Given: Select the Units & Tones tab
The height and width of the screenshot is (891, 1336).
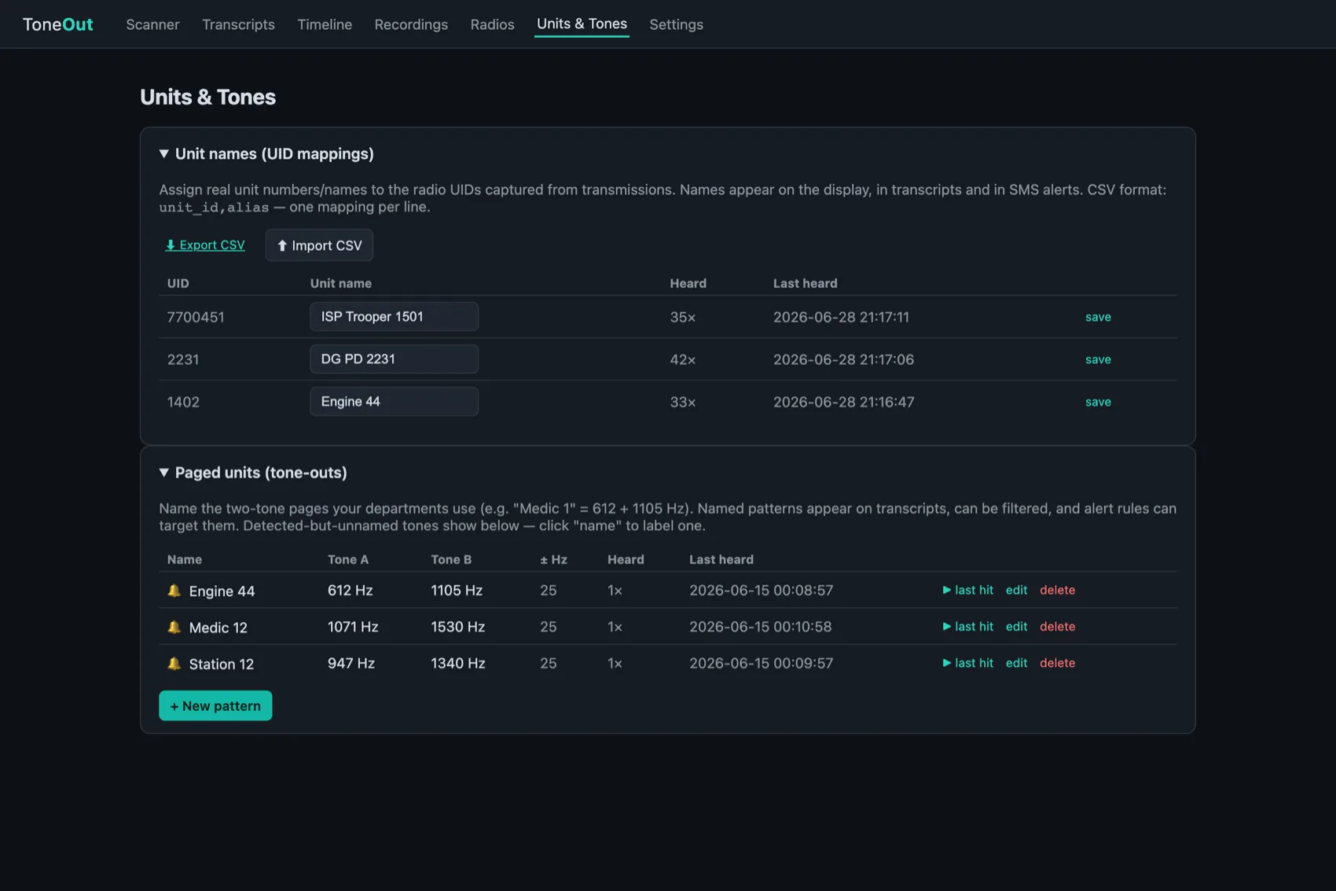Looking at the screenshot, I should [x=582, y=24].
